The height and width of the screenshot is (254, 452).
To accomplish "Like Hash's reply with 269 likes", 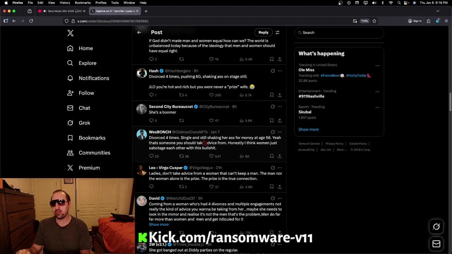I will (215, 95).
